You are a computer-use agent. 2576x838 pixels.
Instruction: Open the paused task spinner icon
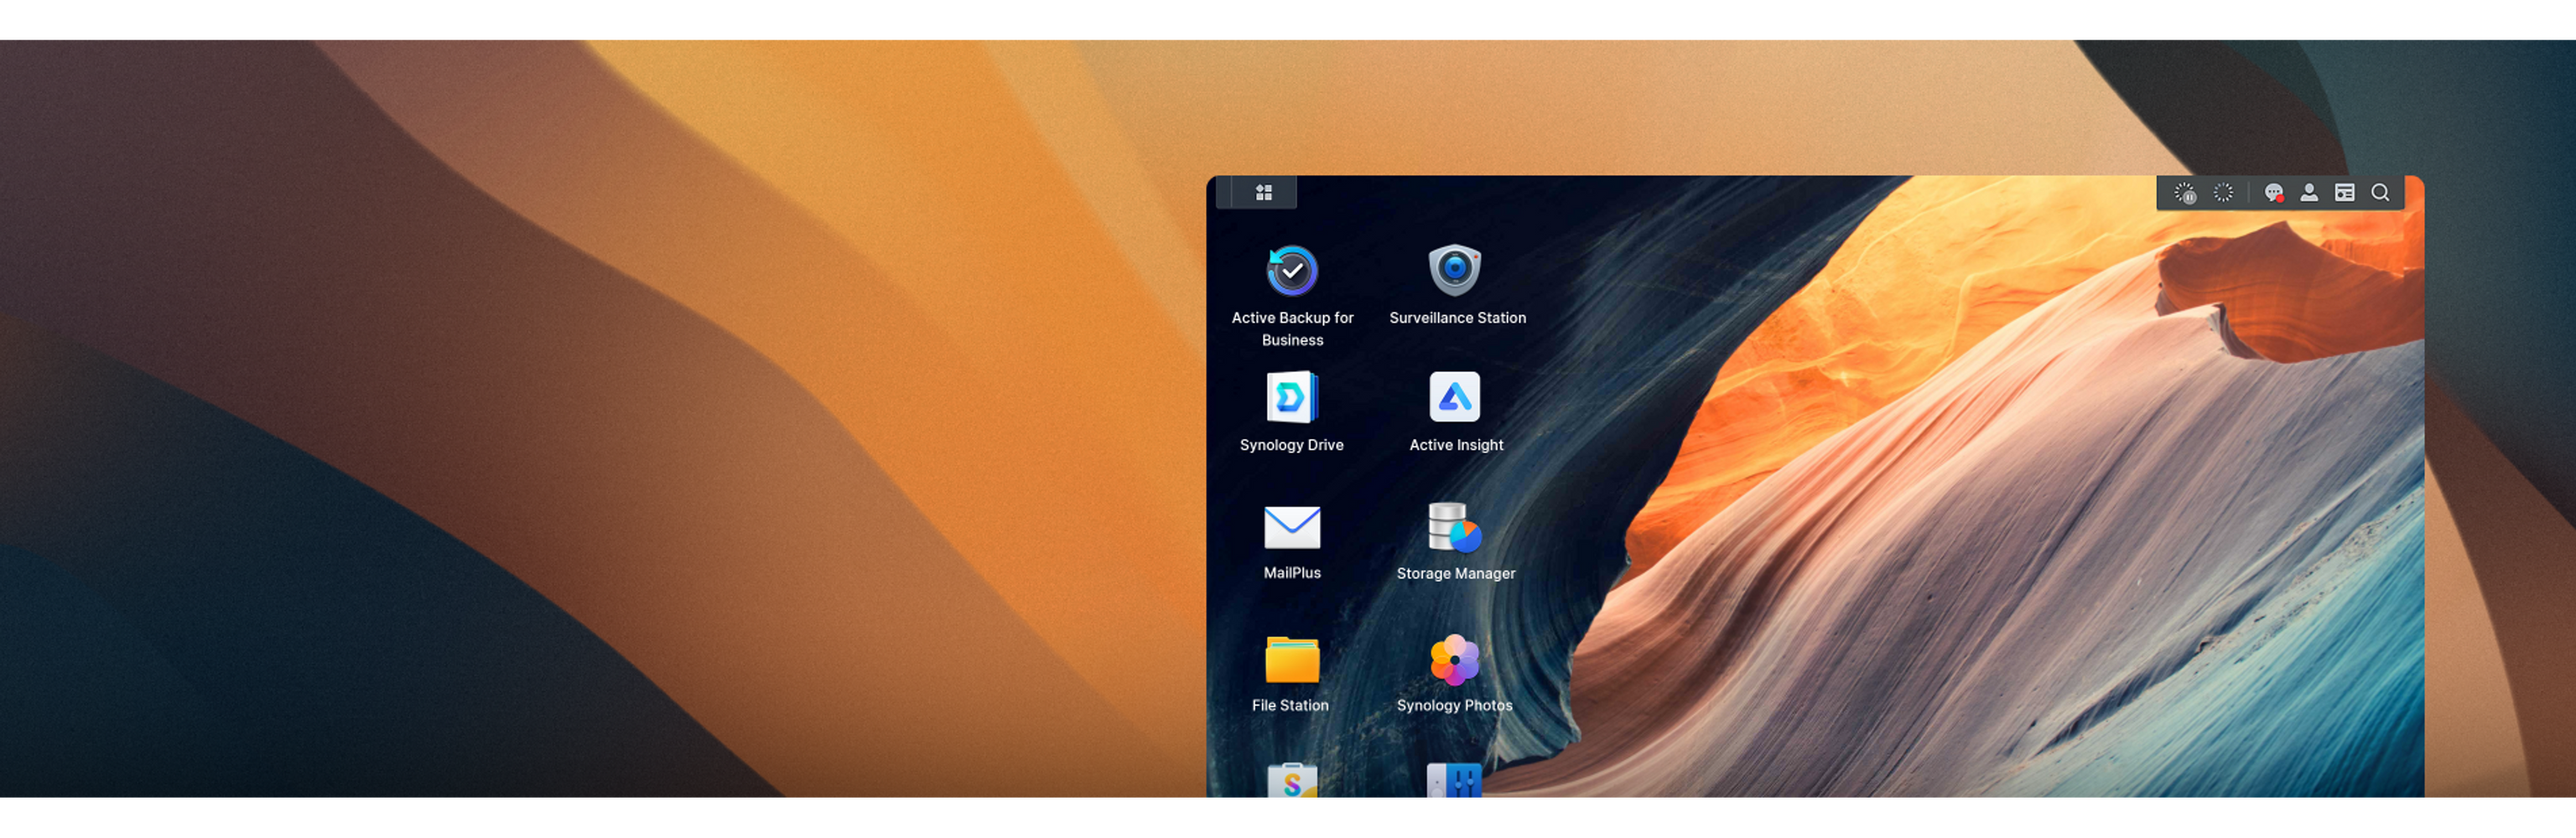2185,193
